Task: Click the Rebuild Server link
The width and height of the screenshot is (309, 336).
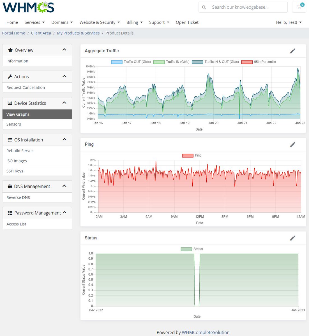Action: pyautogui.click(x=20, y=151)
